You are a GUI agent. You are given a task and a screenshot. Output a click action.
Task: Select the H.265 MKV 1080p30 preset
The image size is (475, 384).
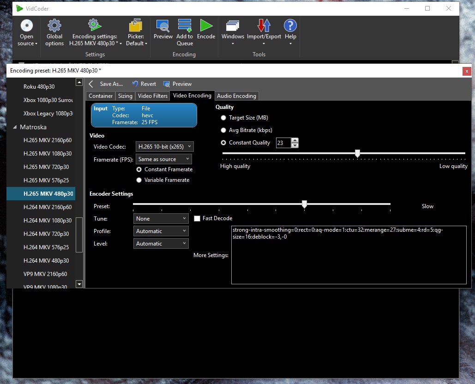pyautogui.click(x=48, y=154)
